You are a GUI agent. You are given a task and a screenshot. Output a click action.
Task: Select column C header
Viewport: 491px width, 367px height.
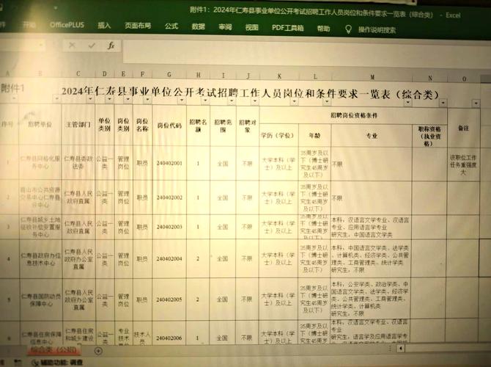click(x=78, y=73)
